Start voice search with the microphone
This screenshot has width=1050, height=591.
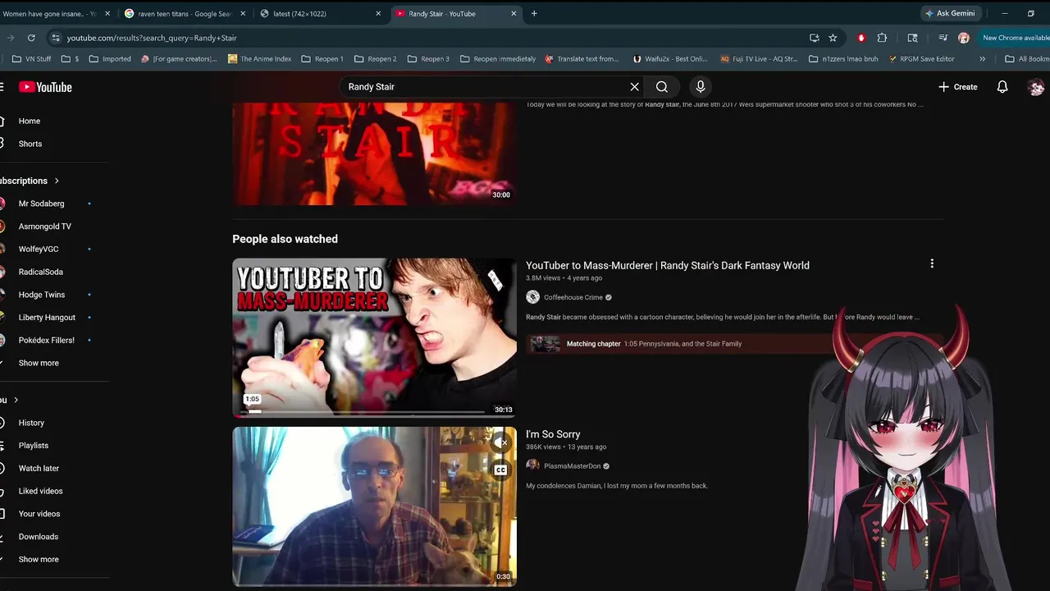click(x=700, y=87)
